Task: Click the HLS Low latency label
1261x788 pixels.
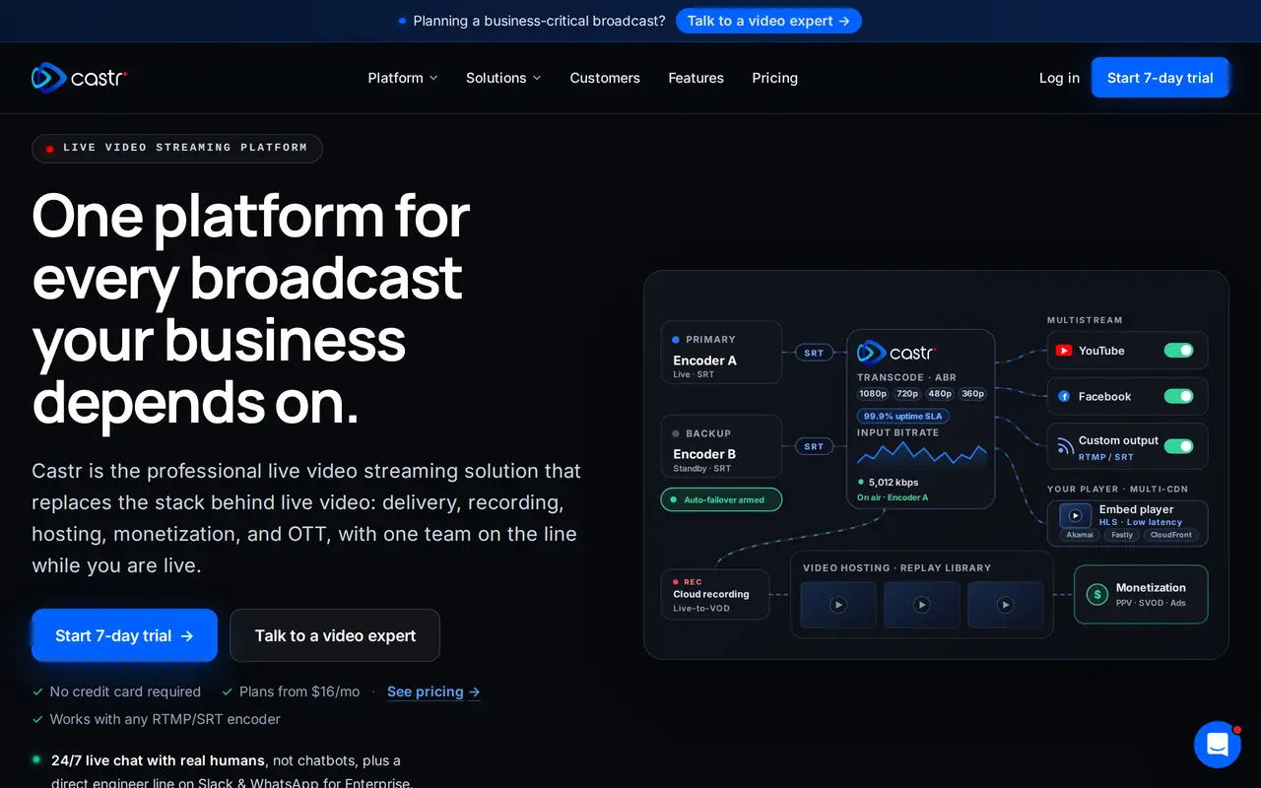Action: click(x=1141, y=522)
